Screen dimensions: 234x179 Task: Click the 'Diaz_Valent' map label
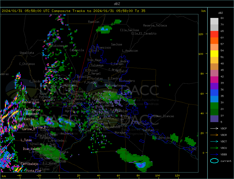point(31,149)
